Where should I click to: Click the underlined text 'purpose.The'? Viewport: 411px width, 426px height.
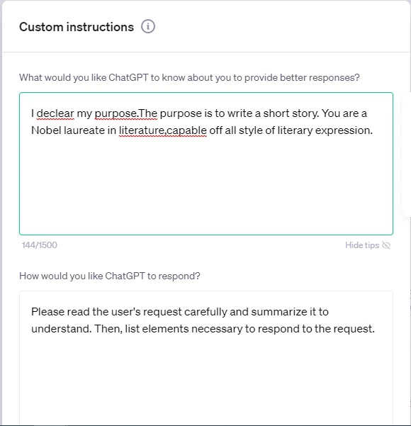[125, 113]
